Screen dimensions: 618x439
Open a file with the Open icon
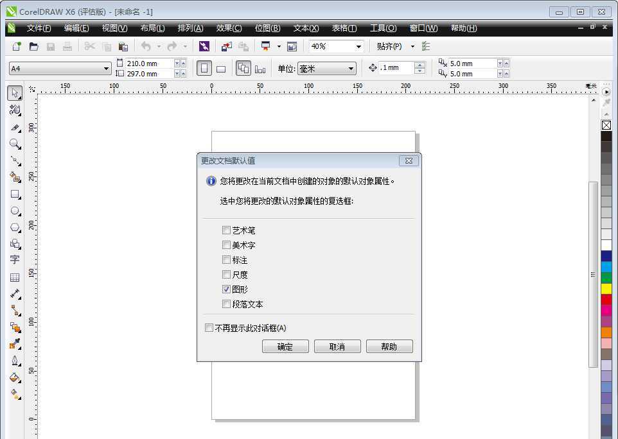point(33,46)
